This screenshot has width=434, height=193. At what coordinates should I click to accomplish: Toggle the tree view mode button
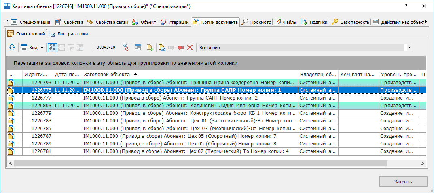click(52, 48)
